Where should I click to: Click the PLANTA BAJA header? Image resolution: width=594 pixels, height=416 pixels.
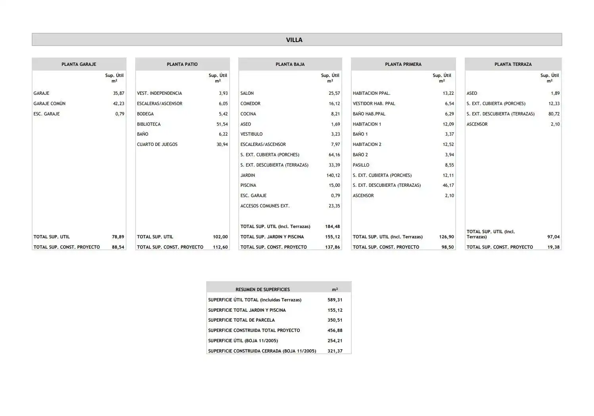(x=290, y=64)
